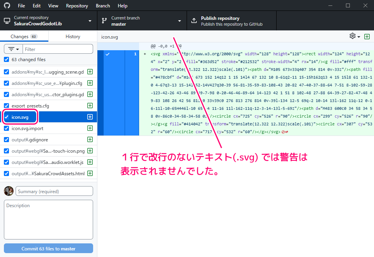Click the added status icon for output\.gdignore

[90, 139]
